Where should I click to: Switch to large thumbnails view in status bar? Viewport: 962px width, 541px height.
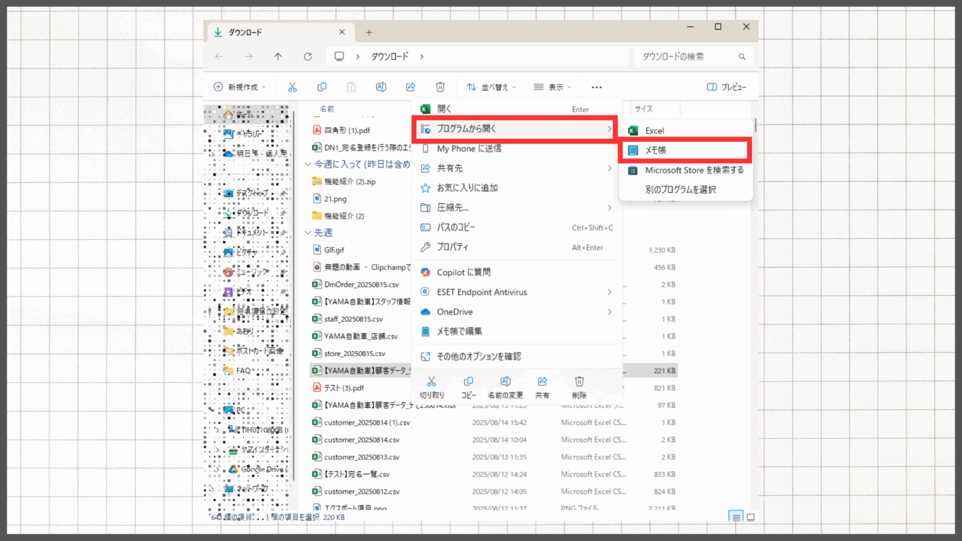point(750,517)
